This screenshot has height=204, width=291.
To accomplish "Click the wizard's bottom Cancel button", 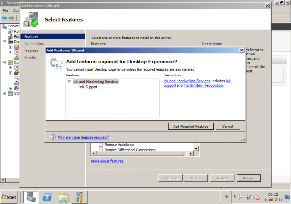I will coord(249,178).
